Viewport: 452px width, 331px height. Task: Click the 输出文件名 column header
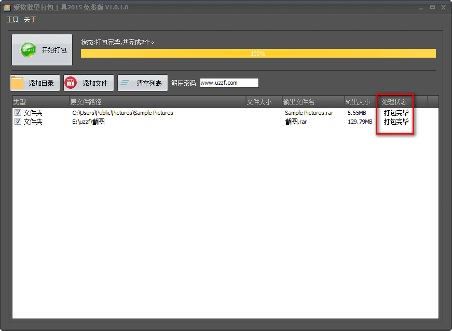click(x=313, y=102)
